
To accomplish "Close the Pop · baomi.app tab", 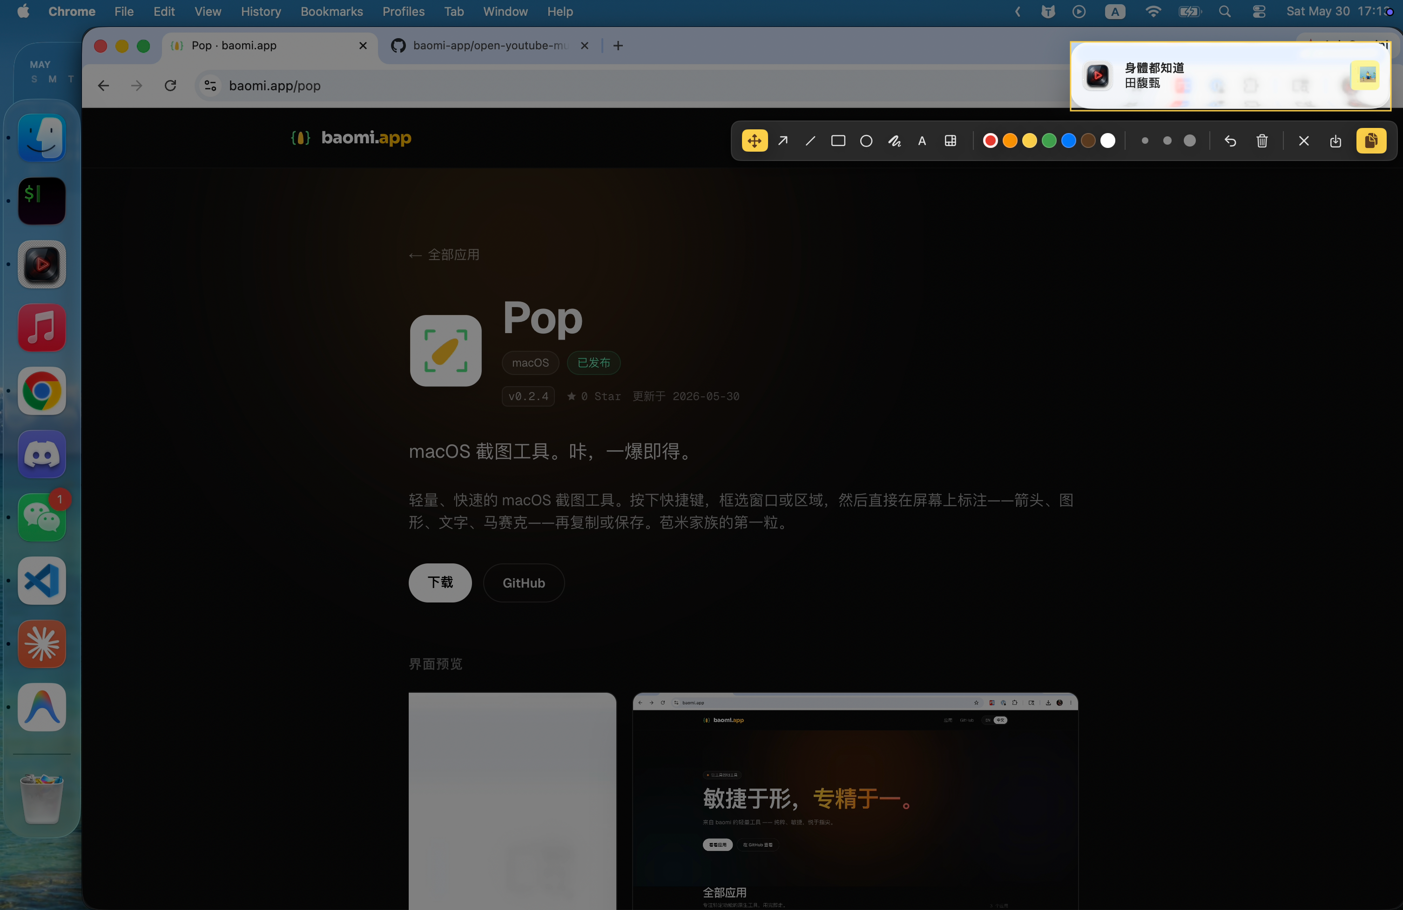I will point(363,46).
